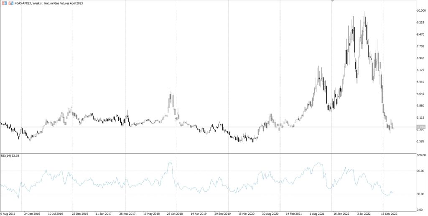Click the 1.585 price axis label
This screenshot has width=428, height=216.
coord(421,141)
